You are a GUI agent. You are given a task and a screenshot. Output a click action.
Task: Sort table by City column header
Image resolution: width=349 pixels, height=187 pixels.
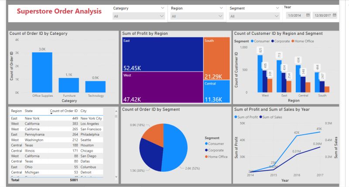pyautogui.click(x=83, y=111)
